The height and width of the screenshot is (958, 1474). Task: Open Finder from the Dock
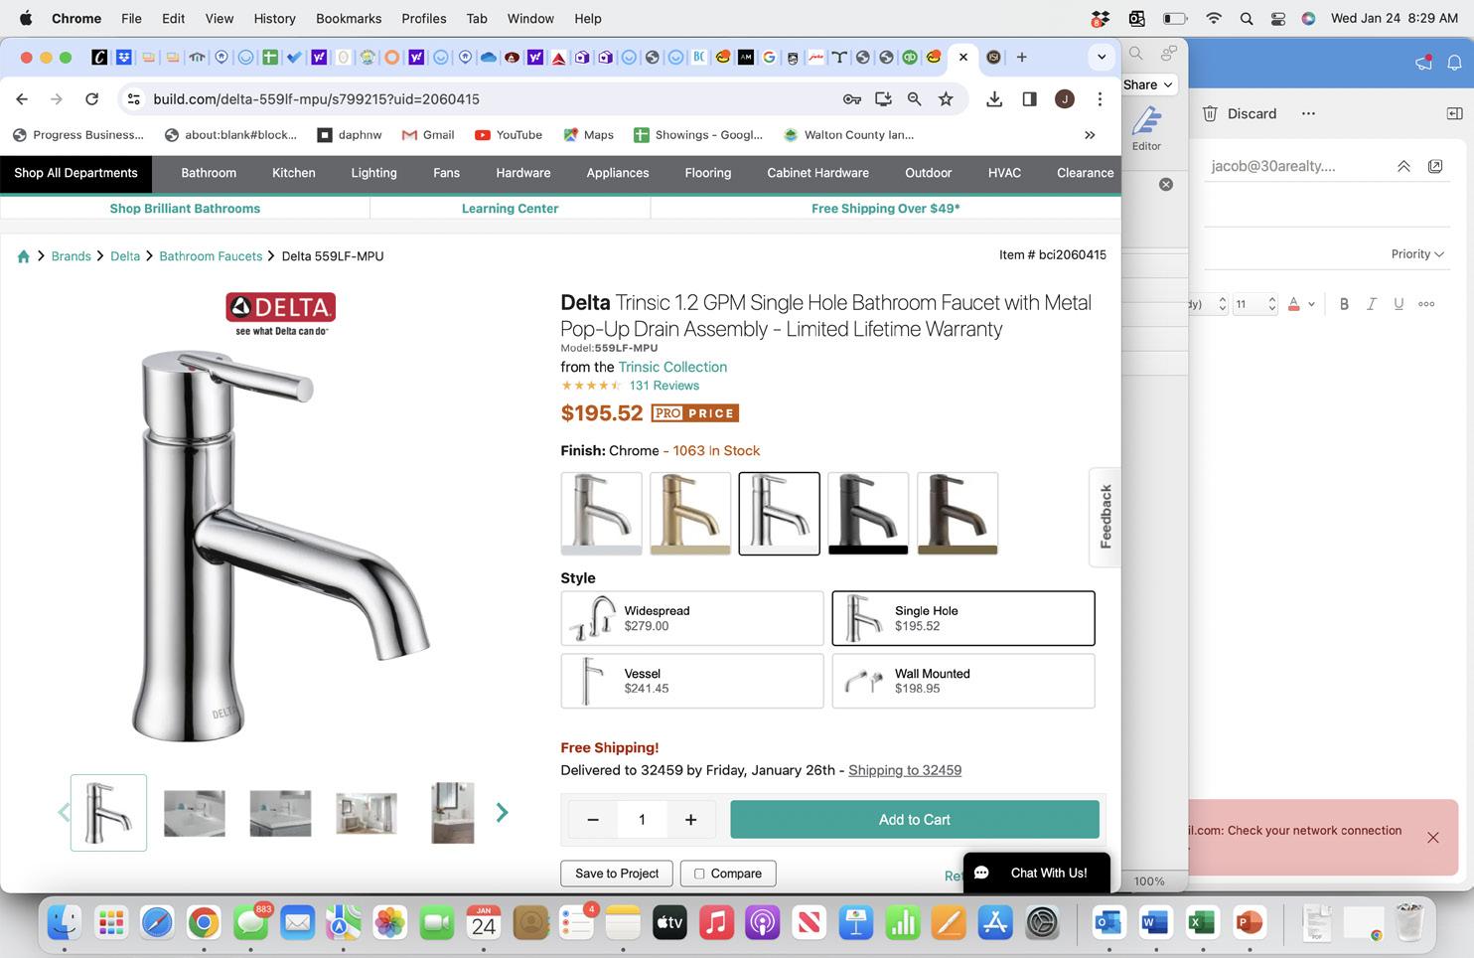point(65,923)
